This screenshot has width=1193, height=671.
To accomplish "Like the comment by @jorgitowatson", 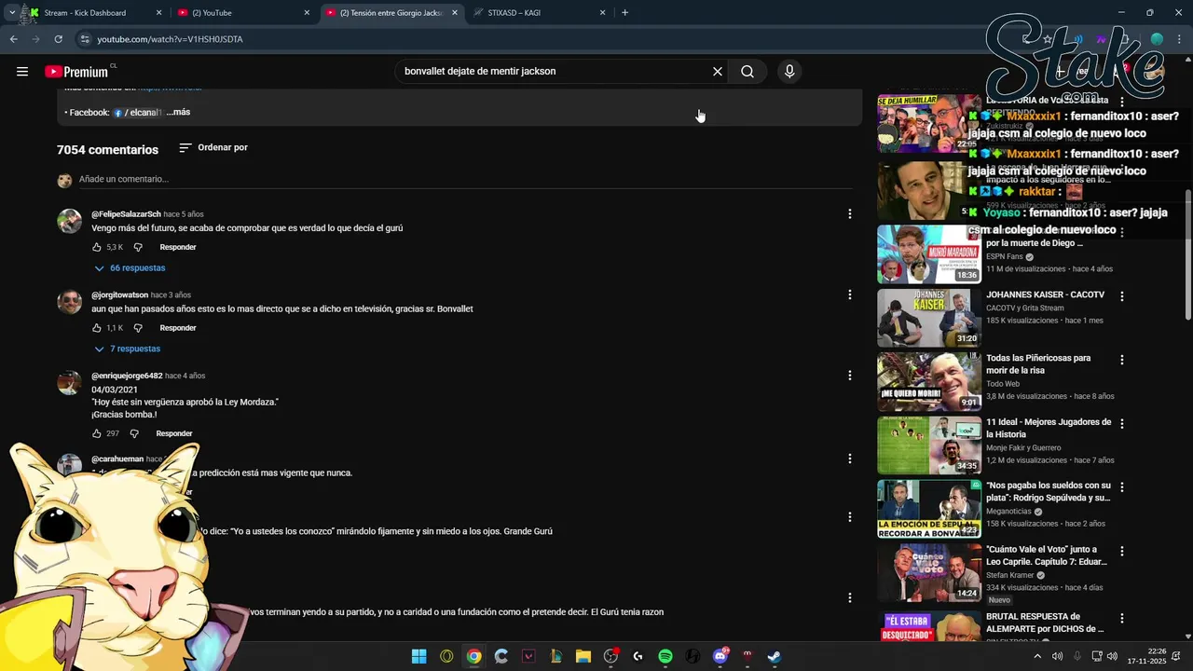I will click(x=97, y=328).
